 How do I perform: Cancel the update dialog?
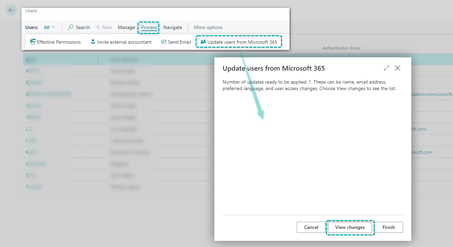click(311, 227)
